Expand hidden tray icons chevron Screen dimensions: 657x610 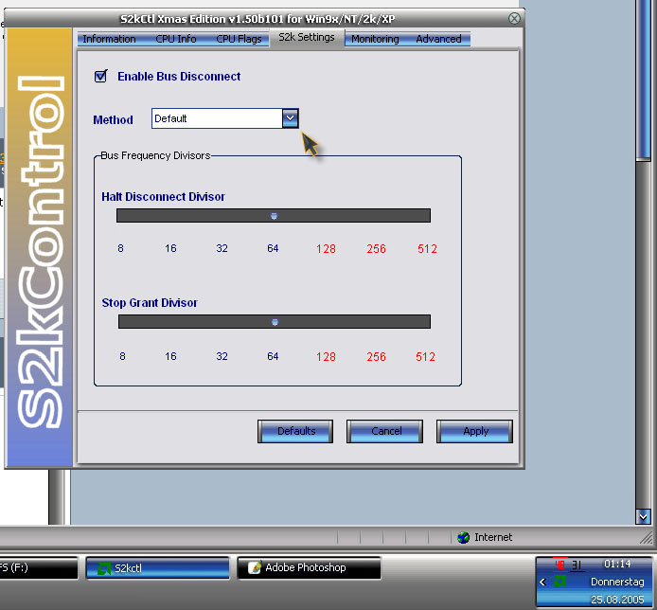543,582
